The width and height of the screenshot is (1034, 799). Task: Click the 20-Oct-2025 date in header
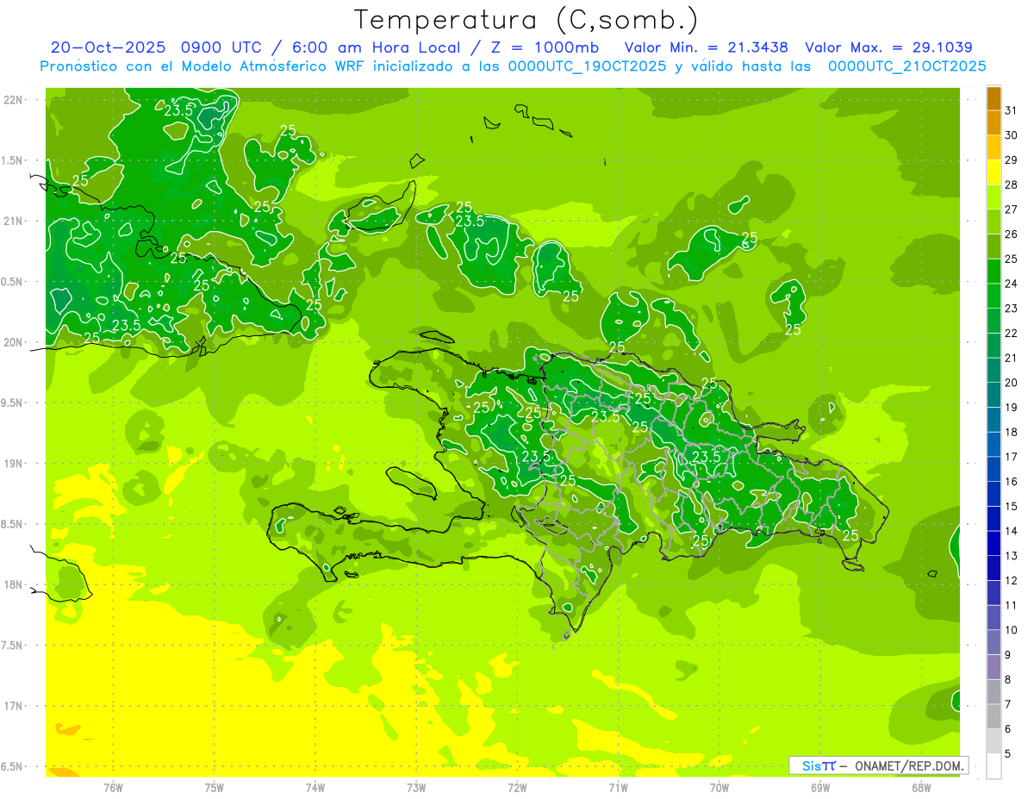click(x=108, y=47)
